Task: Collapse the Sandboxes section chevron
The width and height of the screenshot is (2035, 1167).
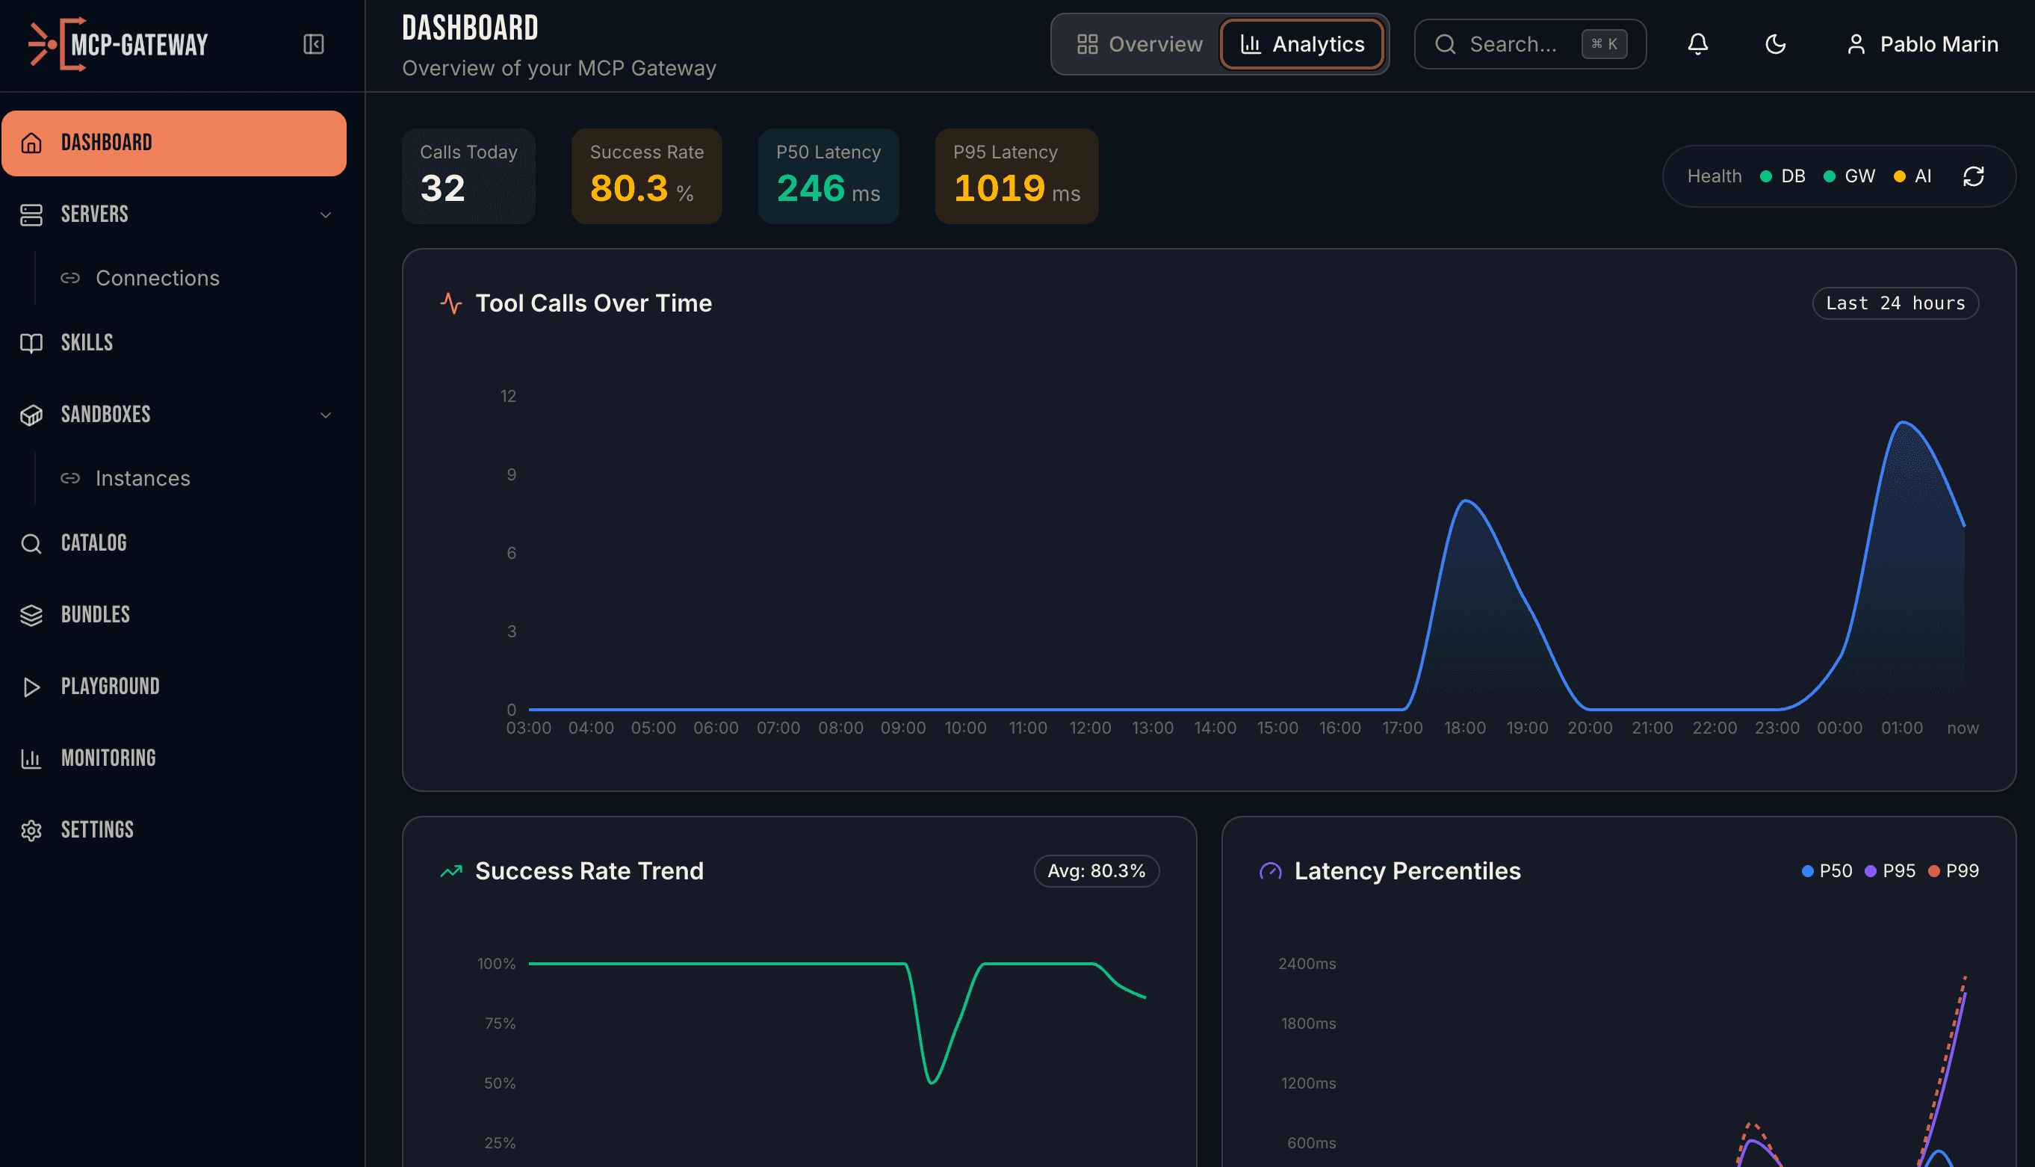Action: [324, 415]
